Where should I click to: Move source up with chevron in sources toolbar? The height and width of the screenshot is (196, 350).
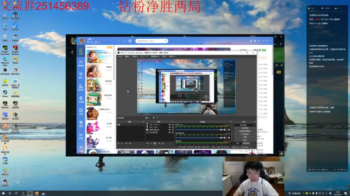(x=159, y=143)
